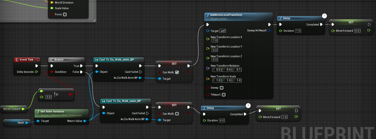The width and height of the screenshot is (376, 139).
Task: Uncheck the checked Can Walk checkbox
Action: coord(177,72)
